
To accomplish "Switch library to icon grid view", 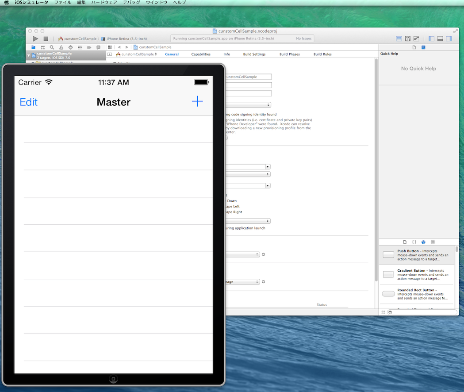I will click(383, 312).
